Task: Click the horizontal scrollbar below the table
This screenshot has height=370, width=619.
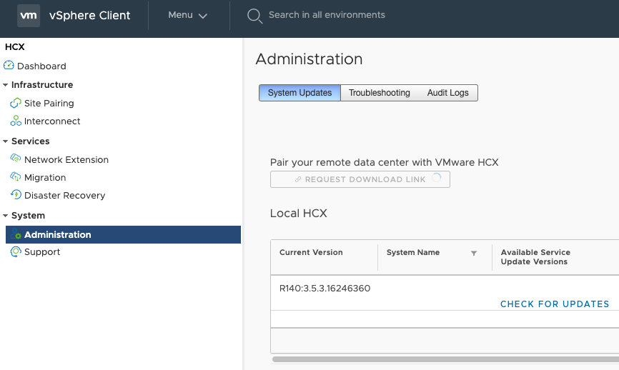Action: point(445,359)
